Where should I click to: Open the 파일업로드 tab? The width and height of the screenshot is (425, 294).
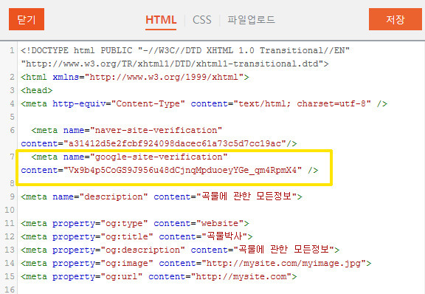point(251,20)
